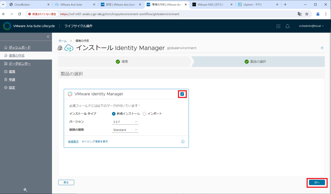Close the CloudBuilder browser tab
The height and width of the screenshot is (194, 331).
tap(48, 4)
